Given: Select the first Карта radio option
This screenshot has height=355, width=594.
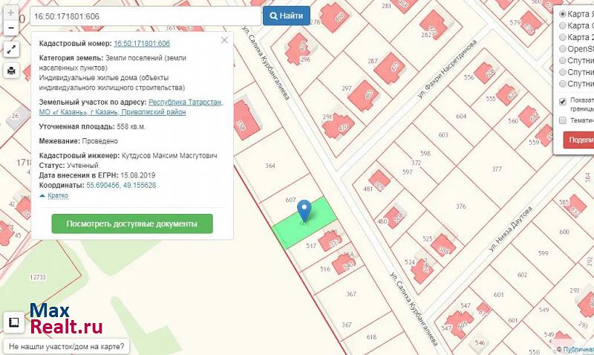Looking at the screenshot, I should pos(562,14).
